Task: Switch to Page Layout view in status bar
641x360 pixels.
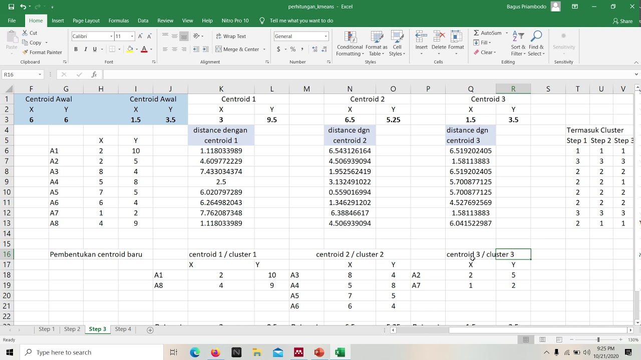Action: [x=542, y=340]
